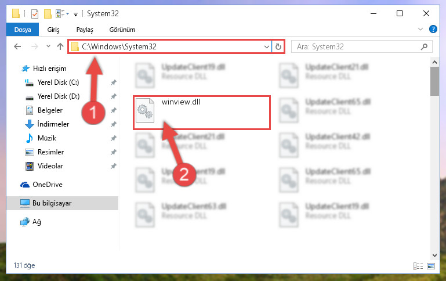Expand the ribbon with the chevron

(x=420, y=29)
